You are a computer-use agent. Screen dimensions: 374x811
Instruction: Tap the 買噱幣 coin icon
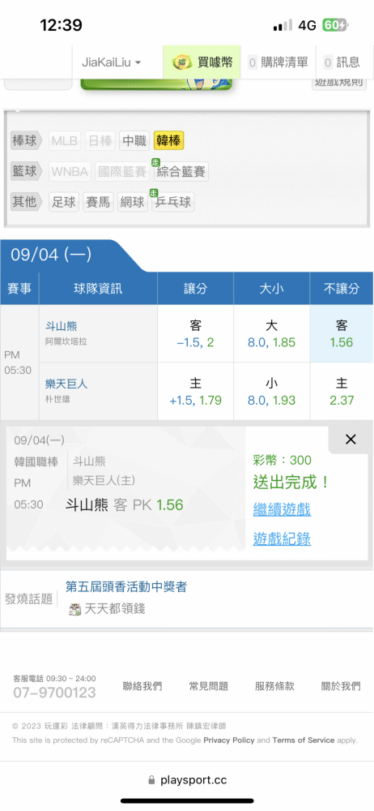[182, 62]
